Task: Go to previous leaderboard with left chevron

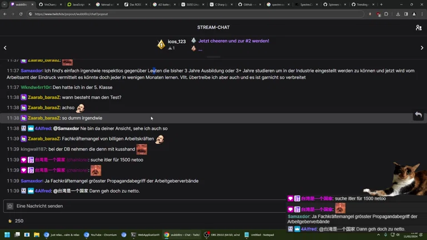Action: [5, 48]
